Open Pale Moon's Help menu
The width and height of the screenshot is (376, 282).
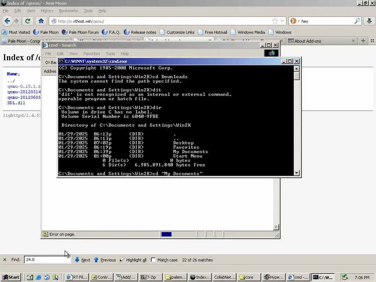tap(102, 11)
